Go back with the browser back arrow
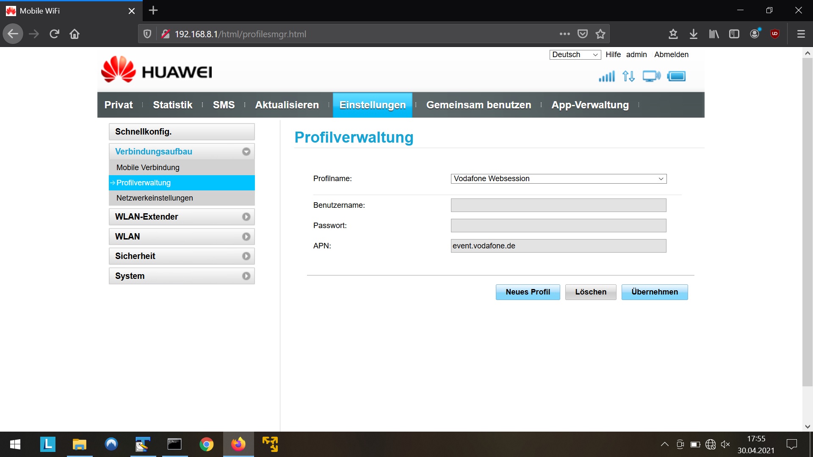The width and height of the screenshot is (813, 457). tap(13, 34)
